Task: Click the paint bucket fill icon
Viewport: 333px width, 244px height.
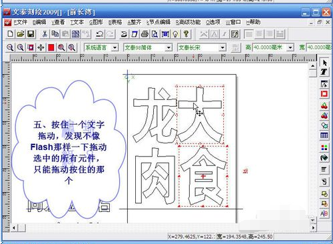Action: coord(324,158)
